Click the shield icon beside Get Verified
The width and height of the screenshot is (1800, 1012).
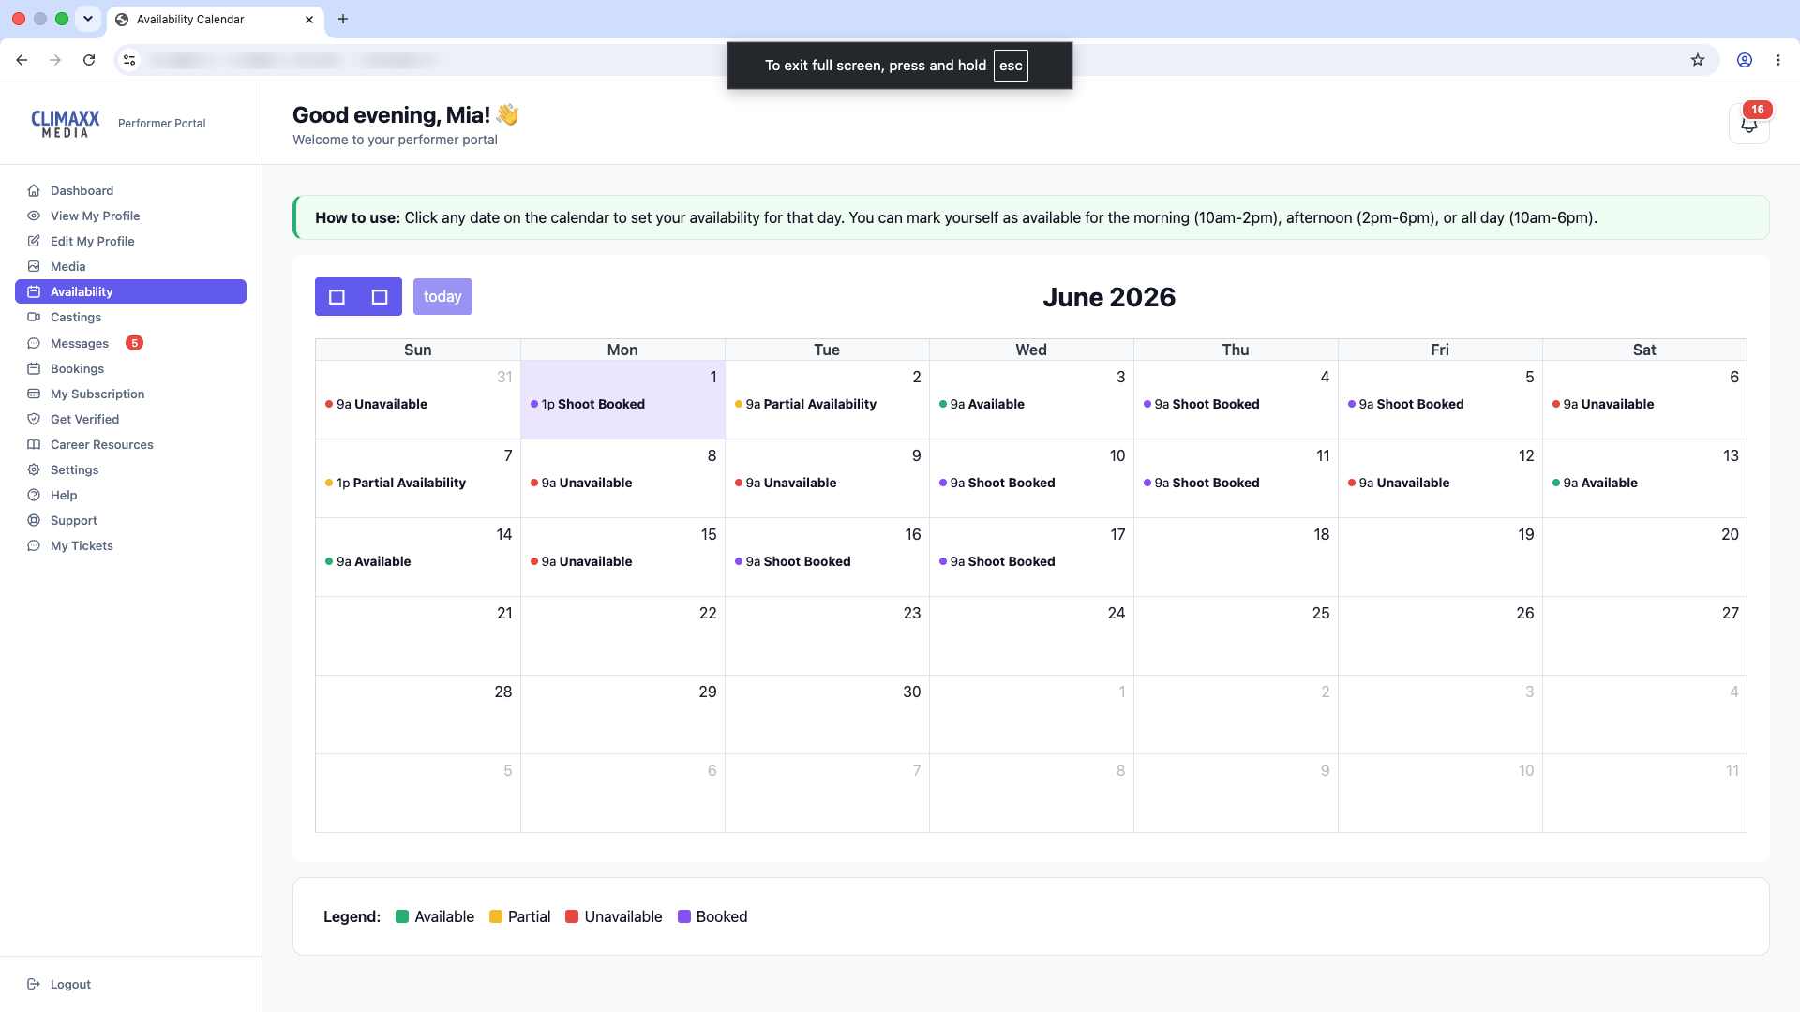[x=34, y=419]
